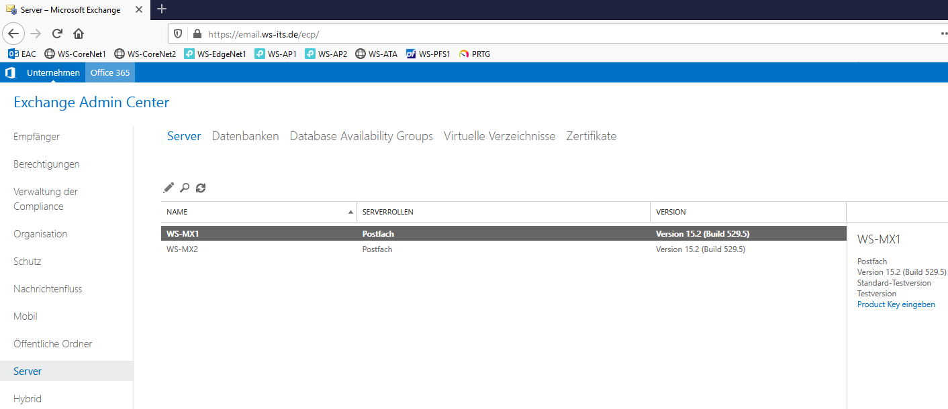Open a new browser tab plus icon
Image resolution: width=948 pixels, height=409 pixels.
(162, 9)
